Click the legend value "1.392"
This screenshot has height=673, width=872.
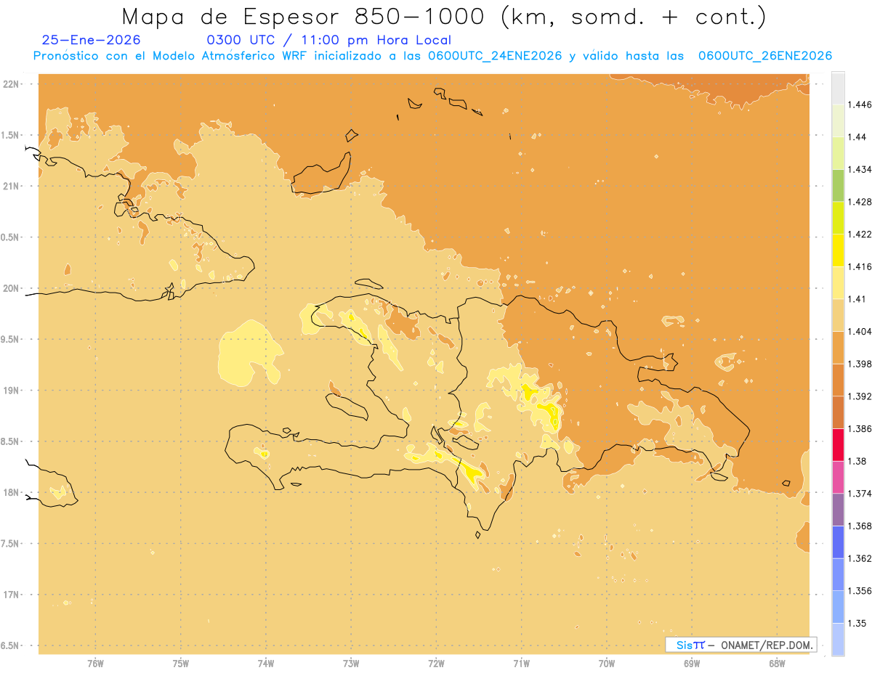859,396
